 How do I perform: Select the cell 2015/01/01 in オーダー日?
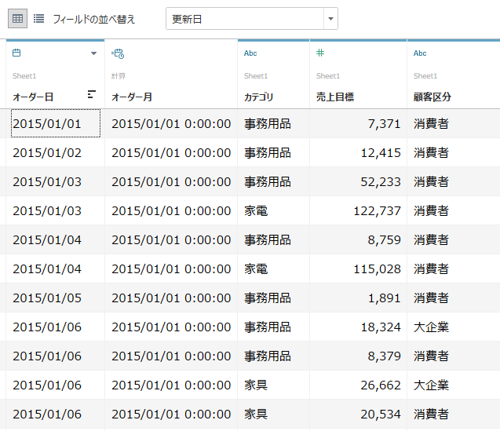point(55,123)
